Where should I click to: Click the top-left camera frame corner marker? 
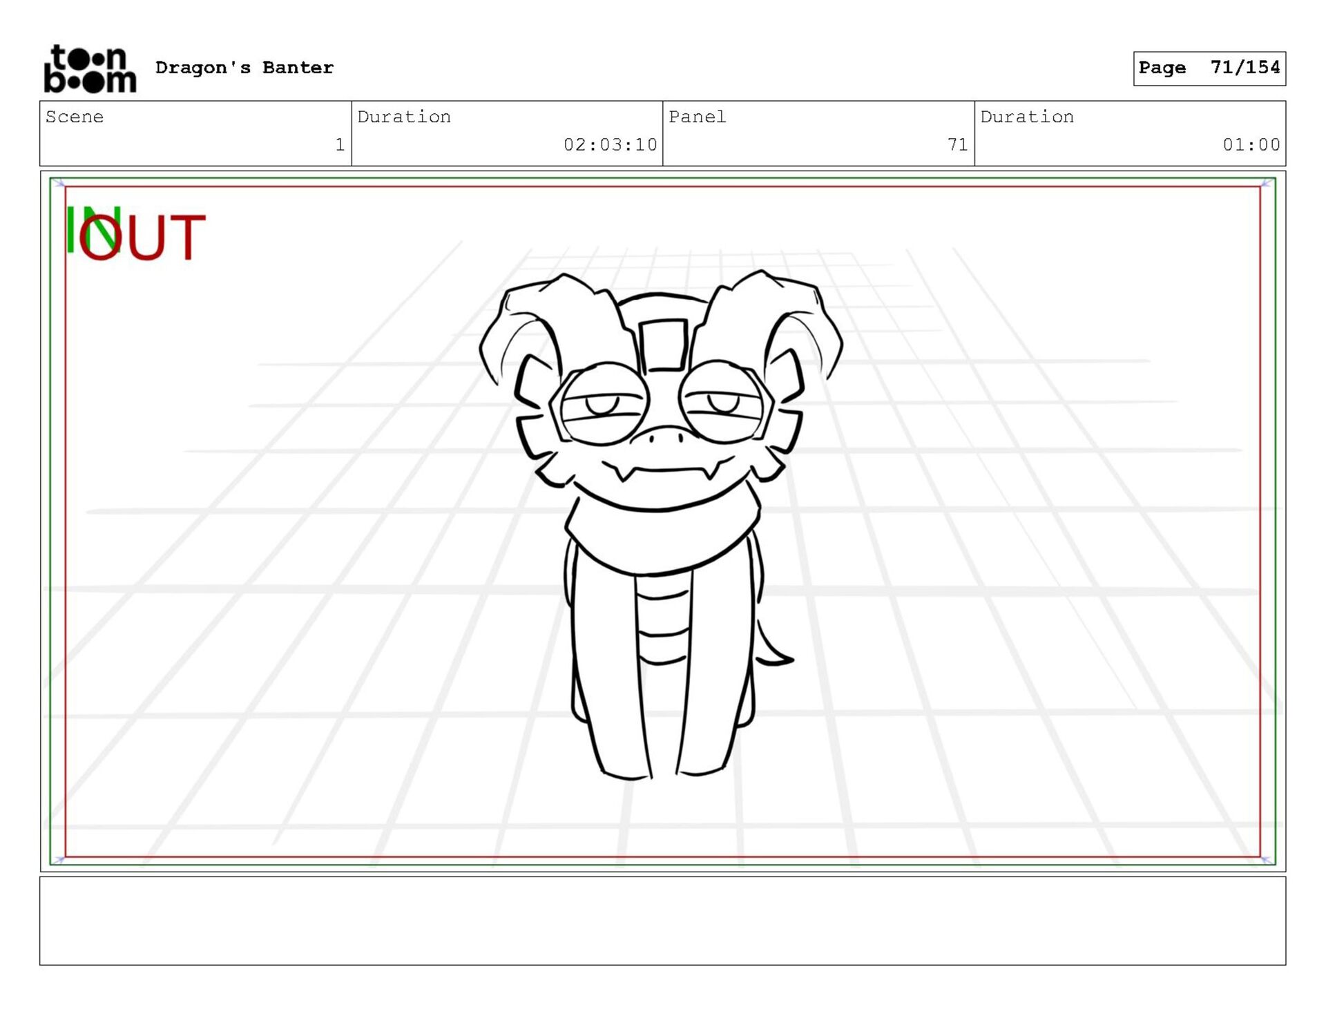(x=59, y=183)
